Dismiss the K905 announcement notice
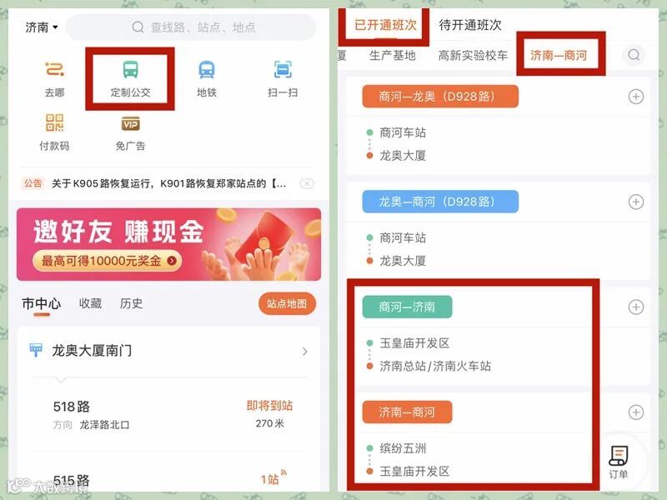This screenshot has height=500, width=667. [307, 183]
